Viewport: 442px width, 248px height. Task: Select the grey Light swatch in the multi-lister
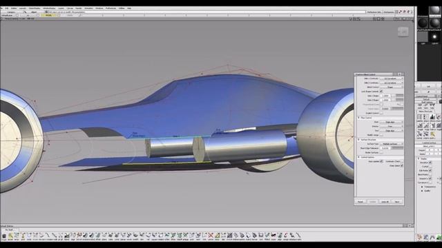423,37
